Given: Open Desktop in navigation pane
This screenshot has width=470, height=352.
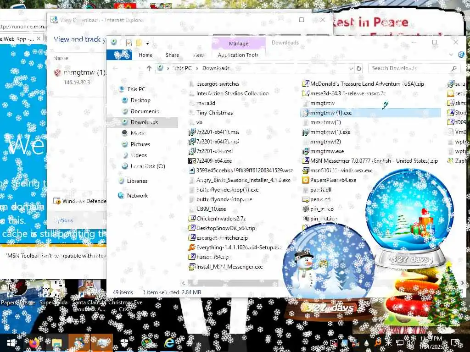Looking at the screenshot, I should 140,100.
